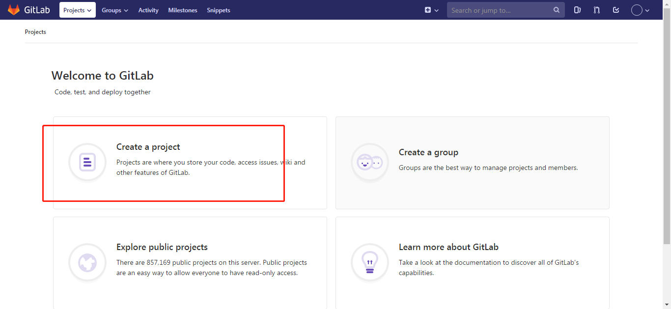Click the plus icon for creating new items
671x309 pixels.
click(427, 10)
